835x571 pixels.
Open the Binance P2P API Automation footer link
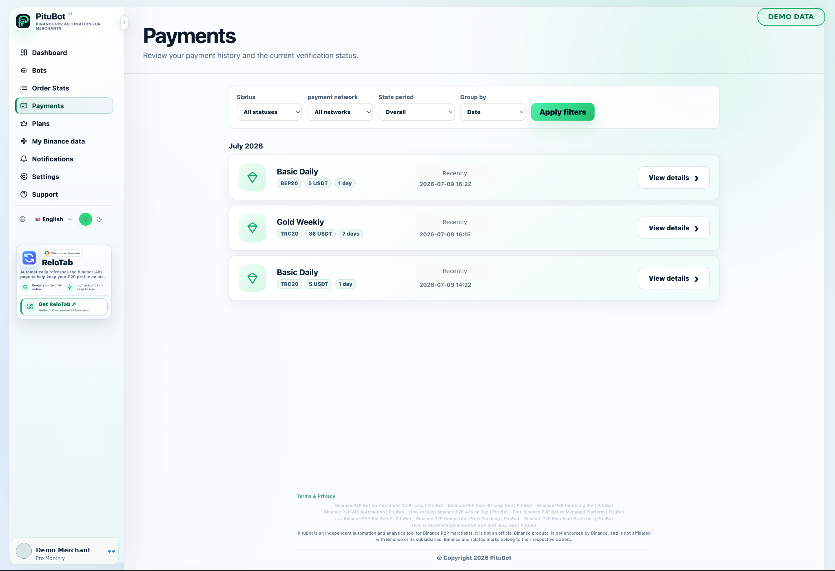(364, 512)
